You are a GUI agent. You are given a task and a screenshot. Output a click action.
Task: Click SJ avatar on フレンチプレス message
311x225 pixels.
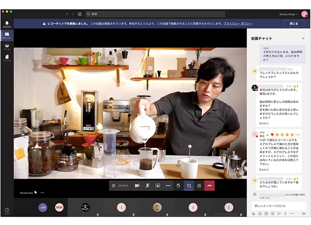(x=254, y=71)
